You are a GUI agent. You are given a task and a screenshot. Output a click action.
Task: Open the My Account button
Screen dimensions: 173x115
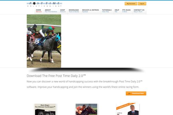click(131, 4)
